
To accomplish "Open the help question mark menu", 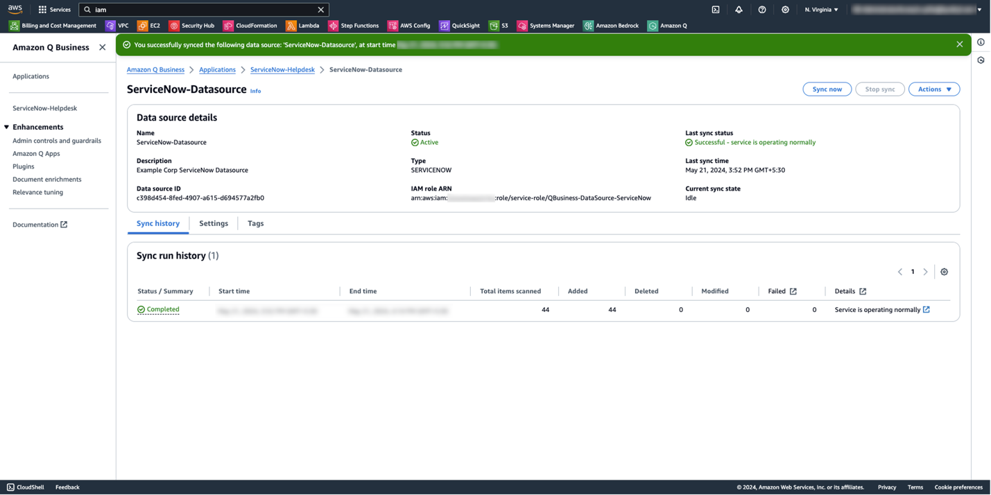I will coord(762,10).
